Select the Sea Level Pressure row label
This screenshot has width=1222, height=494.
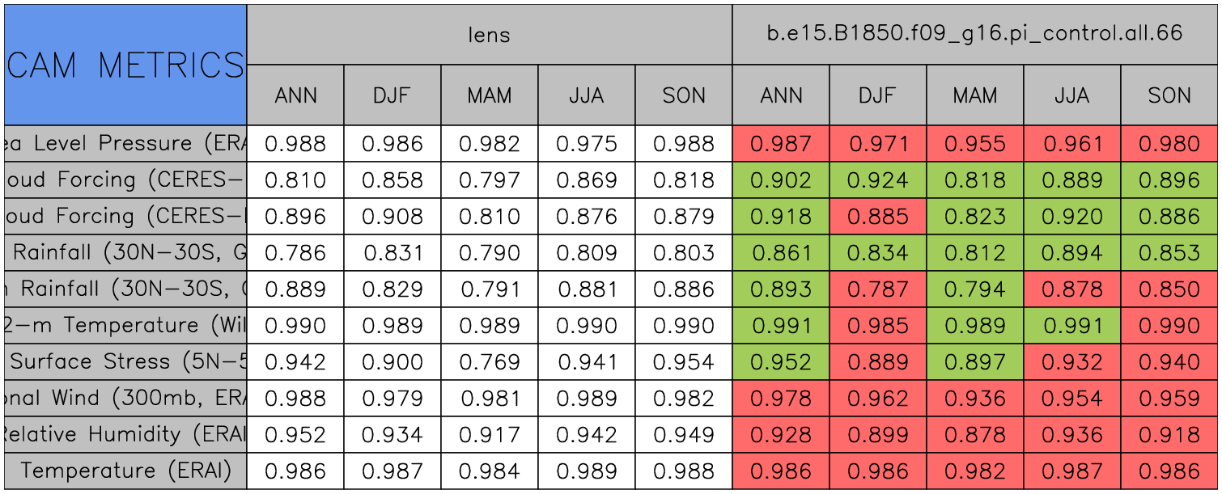125,144
